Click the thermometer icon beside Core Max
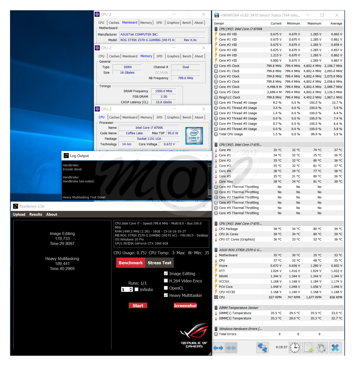This screenshot has width=355, height=366. click(x=216, y=181)
